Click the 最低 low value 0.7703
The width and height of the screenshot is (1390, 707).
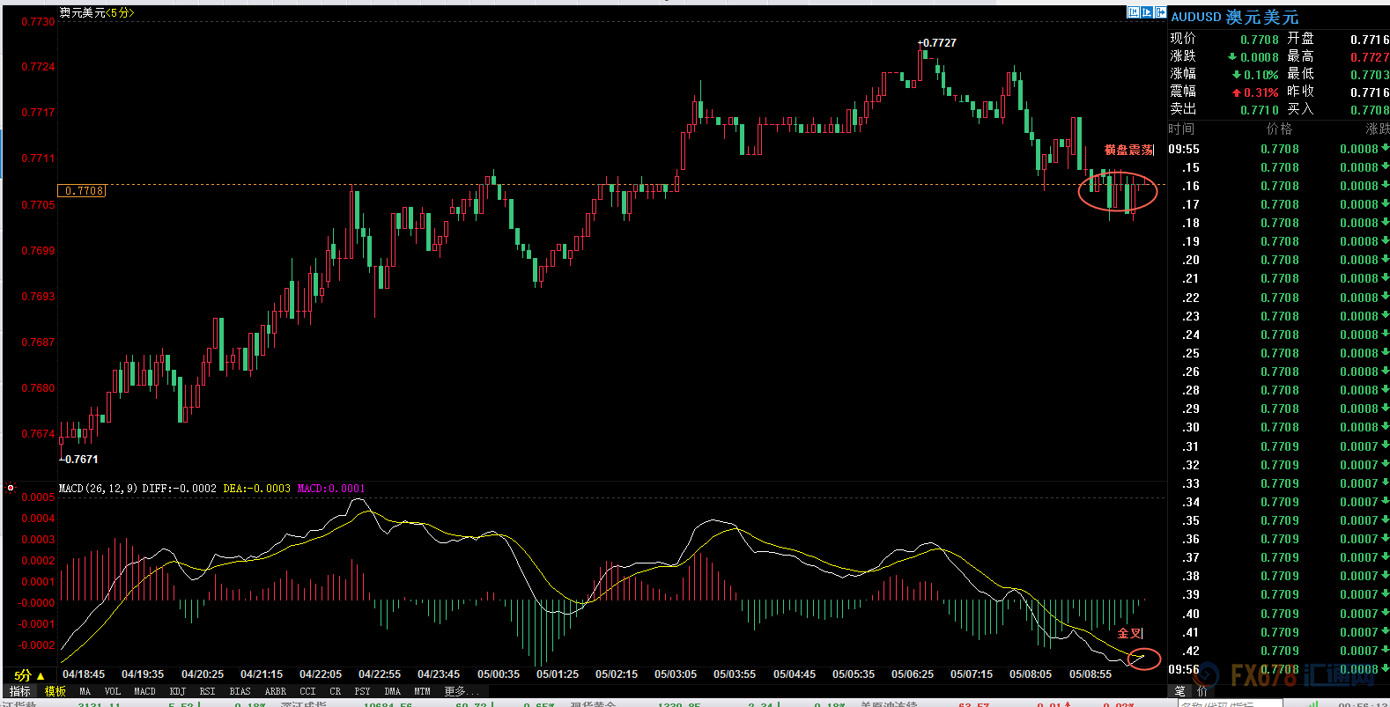pyautogui.click(x=1370, y=75)
